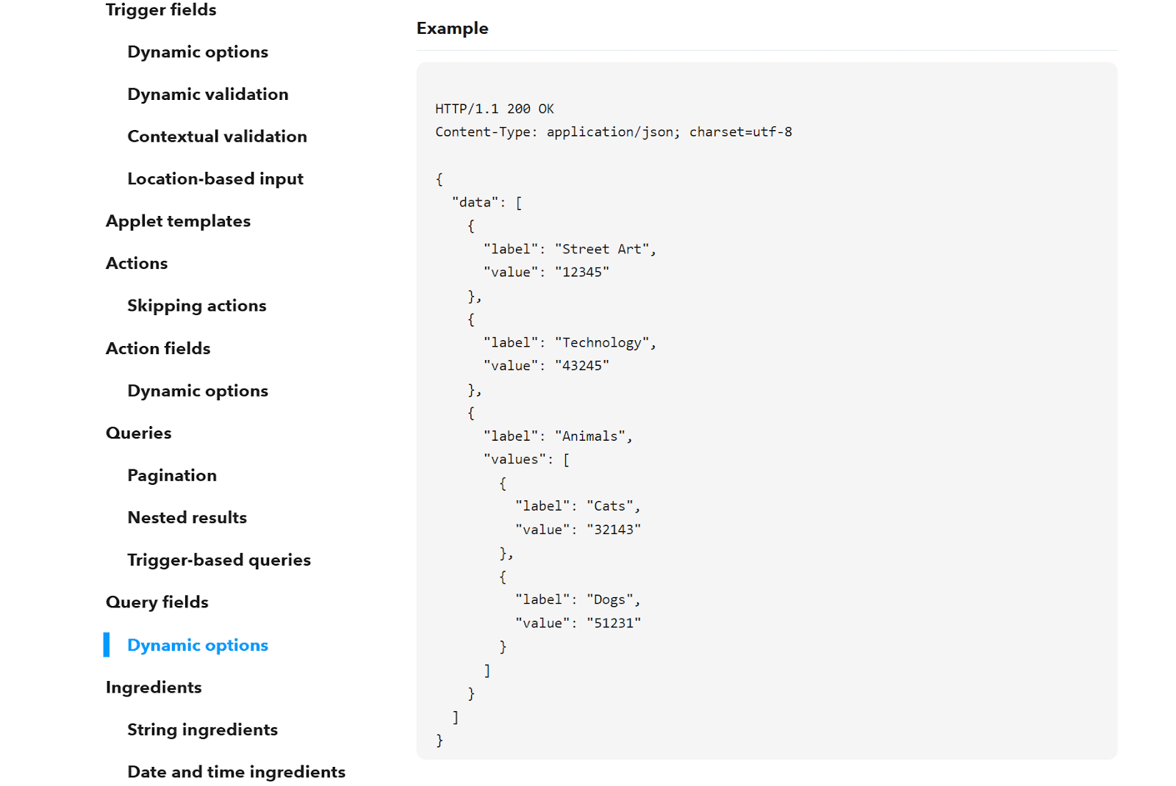This screenshot has height=786, width=1176.
Task: Go to the Query fields section
Action: (x=157, y=602)
